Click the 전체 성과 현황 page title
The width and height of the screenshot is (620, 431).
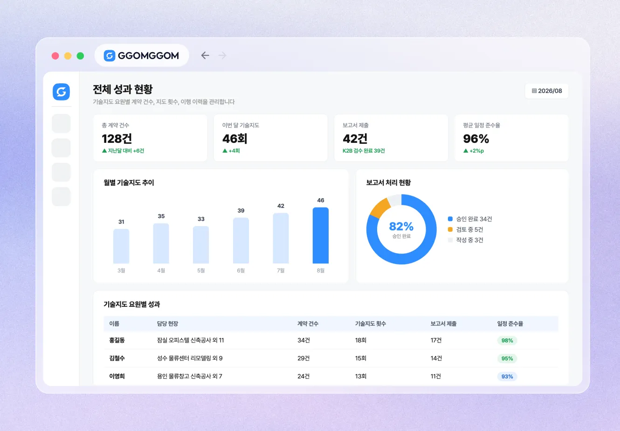coord(123,89)
